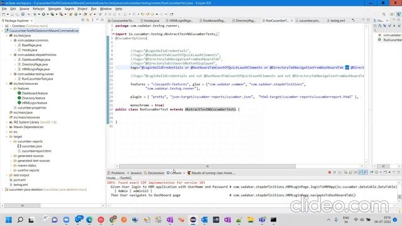Toggle Link with Editor in Package Explorer
The image size is (402, 226).
coord(88,20)
